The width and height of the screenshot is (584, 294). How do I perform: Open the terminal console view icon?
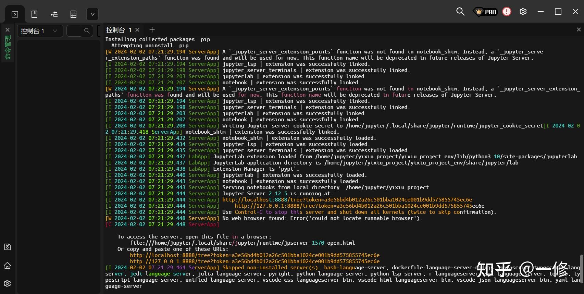15,14
